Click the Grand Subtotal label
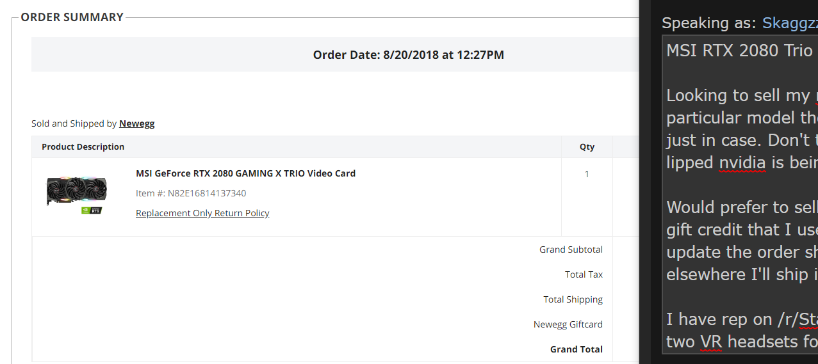Screen dimensions: 818x364 [x=571, y=249]
